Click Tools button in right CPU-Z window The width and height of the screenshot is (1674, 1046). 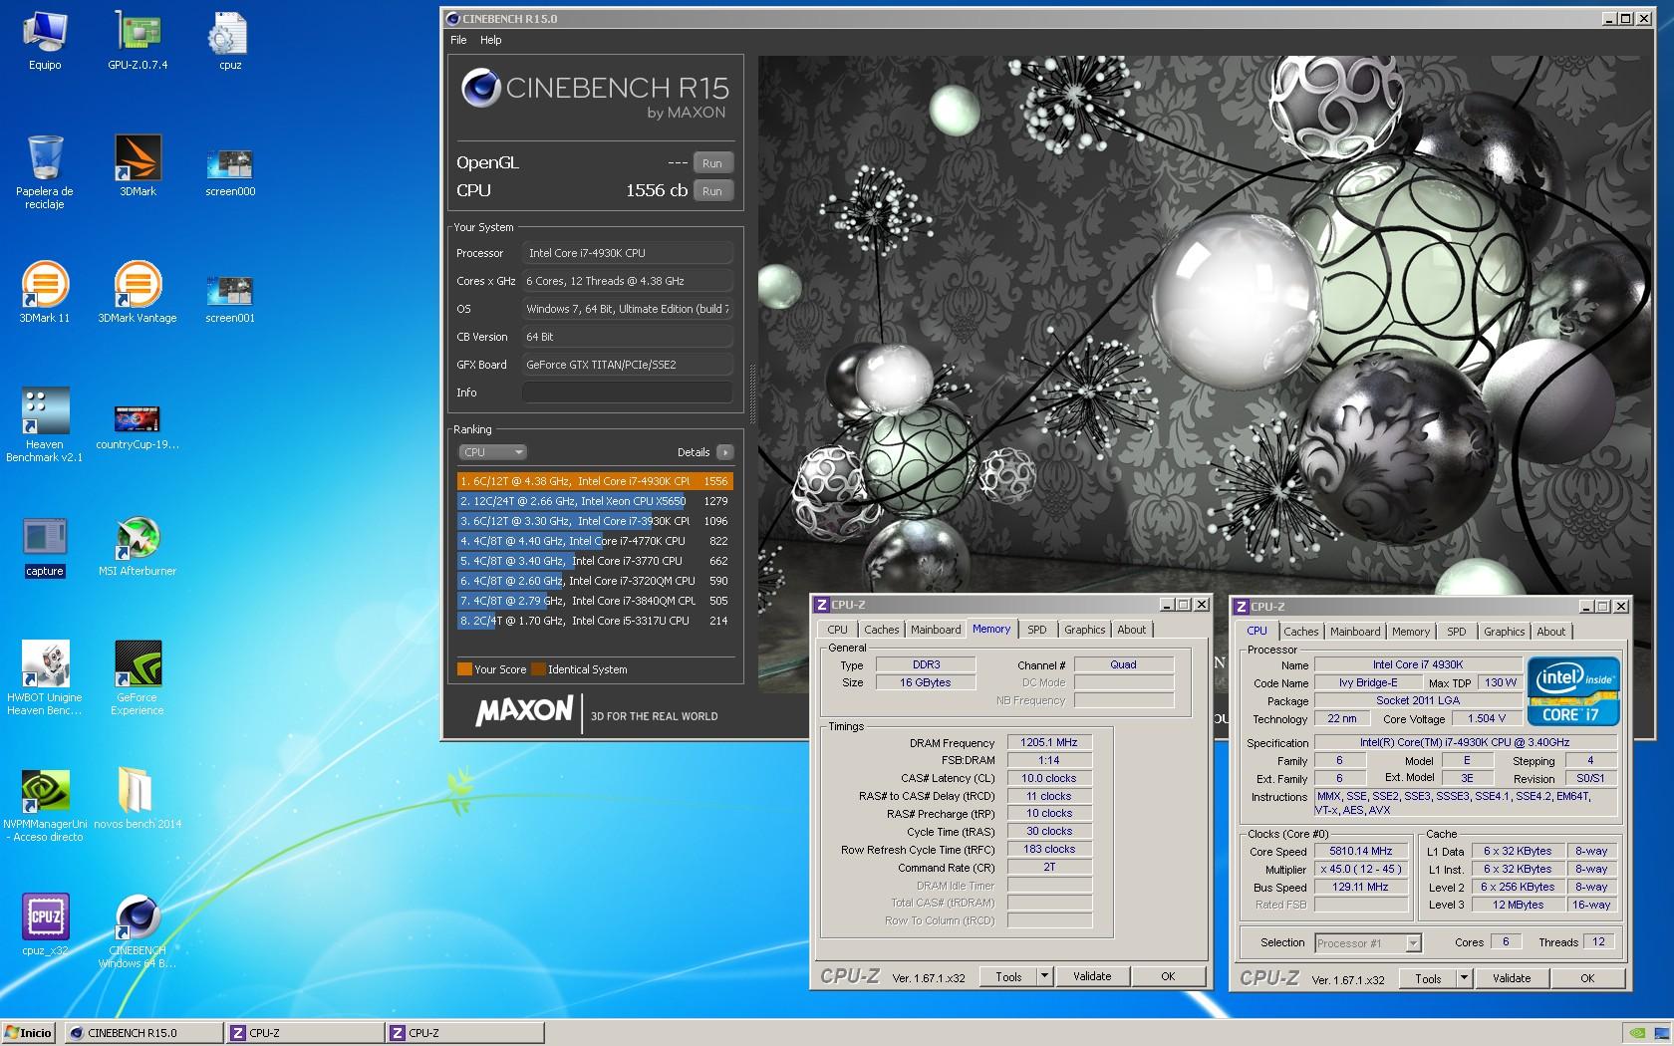tap(1428, 979)
